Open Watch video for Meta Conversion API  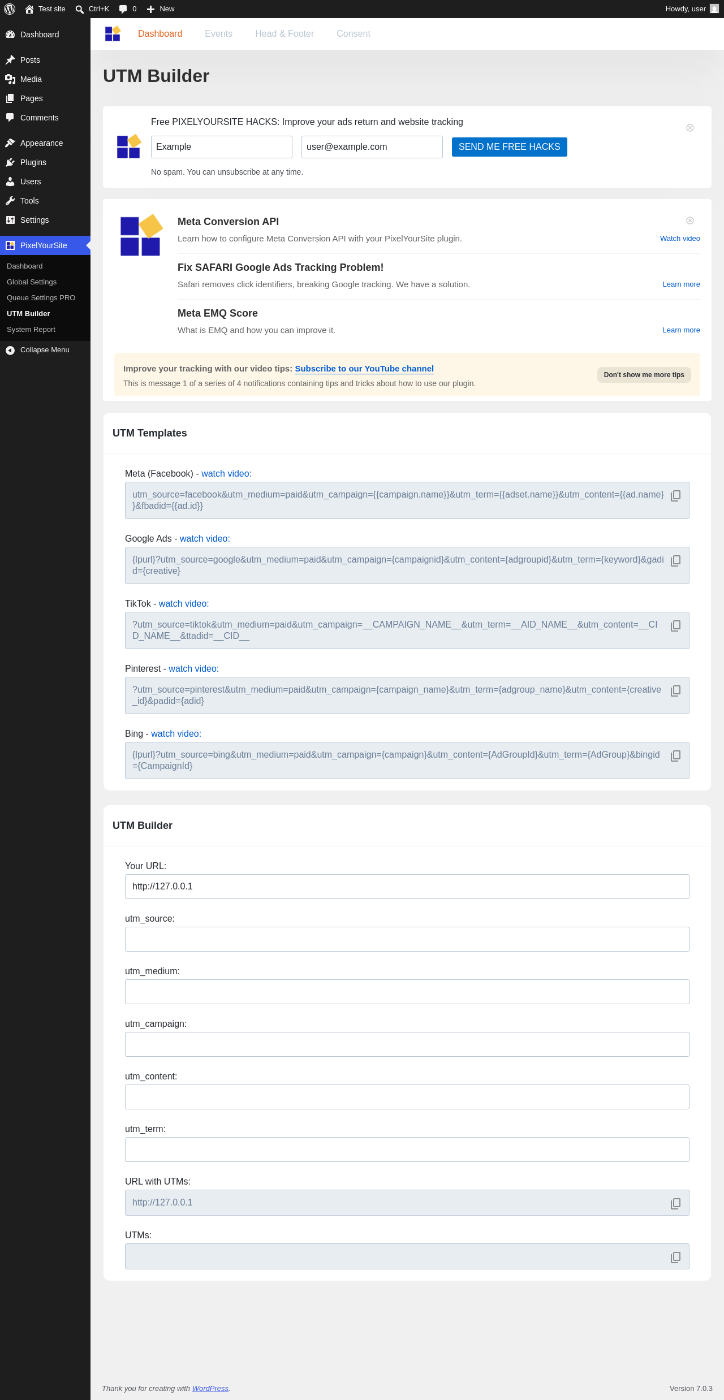(680, 239)
